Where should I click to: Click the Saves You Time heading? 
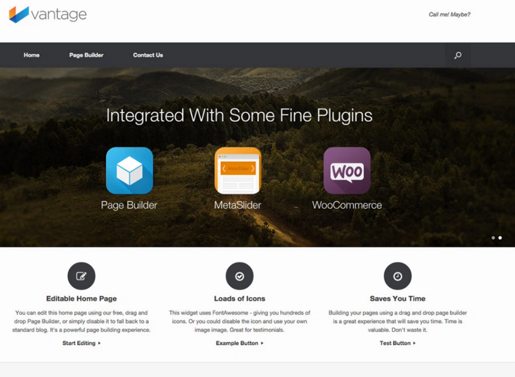(398, 299)
